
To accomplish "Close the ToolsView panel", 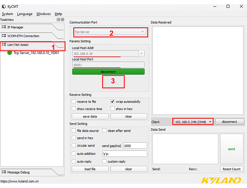I will (63, 19).
